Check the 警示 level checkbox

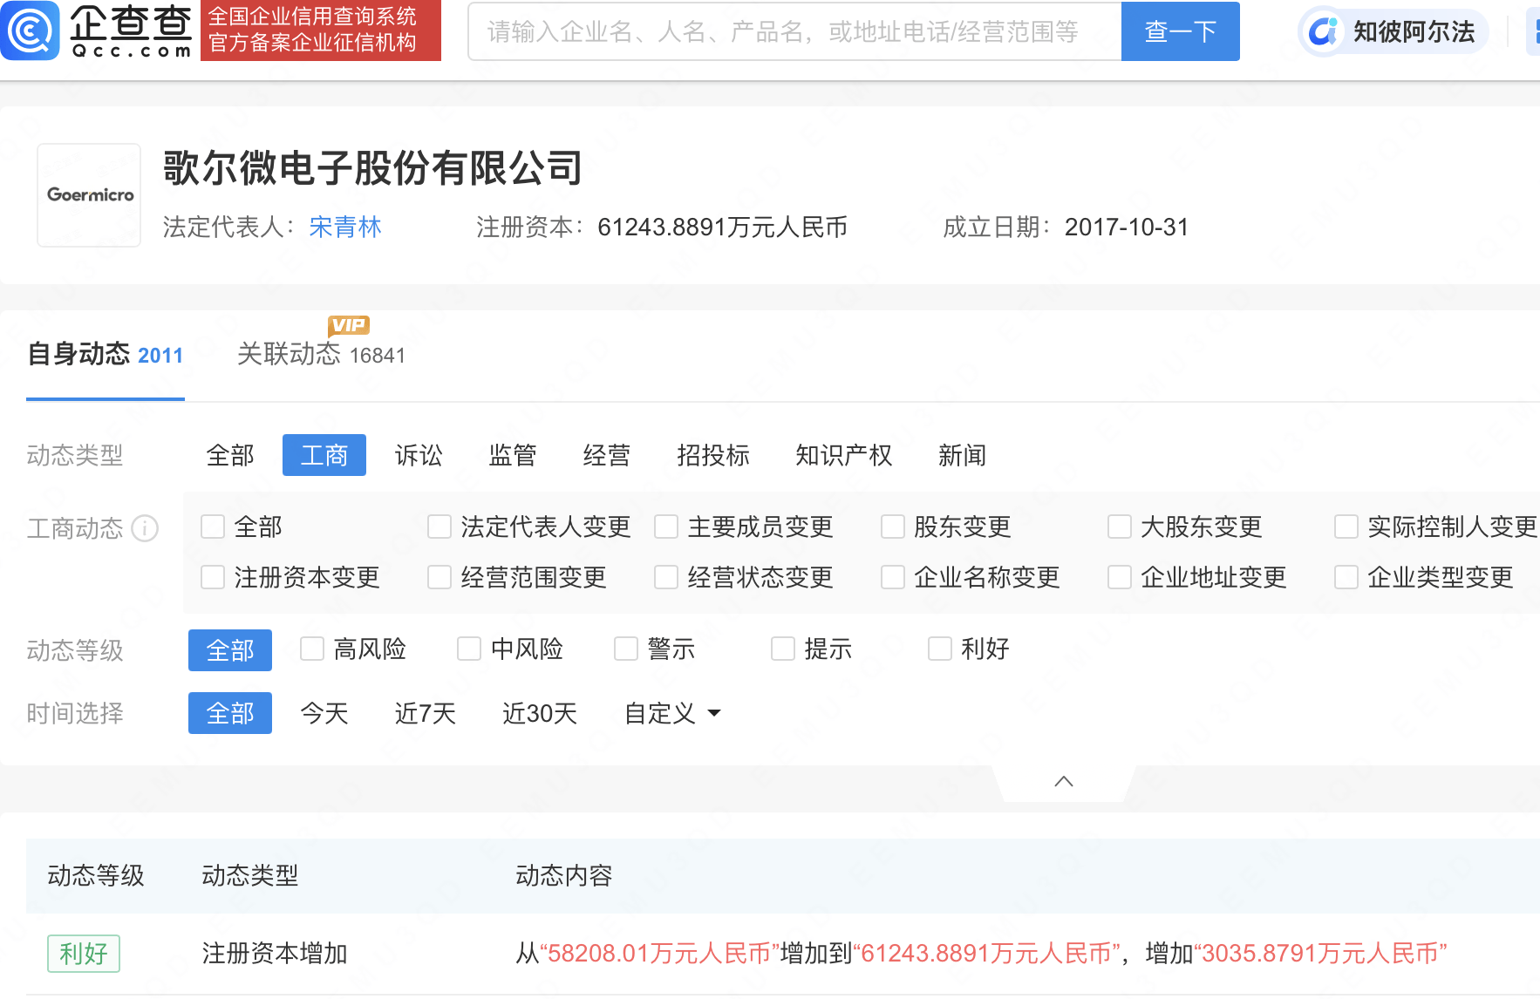[x=626, y=649]
